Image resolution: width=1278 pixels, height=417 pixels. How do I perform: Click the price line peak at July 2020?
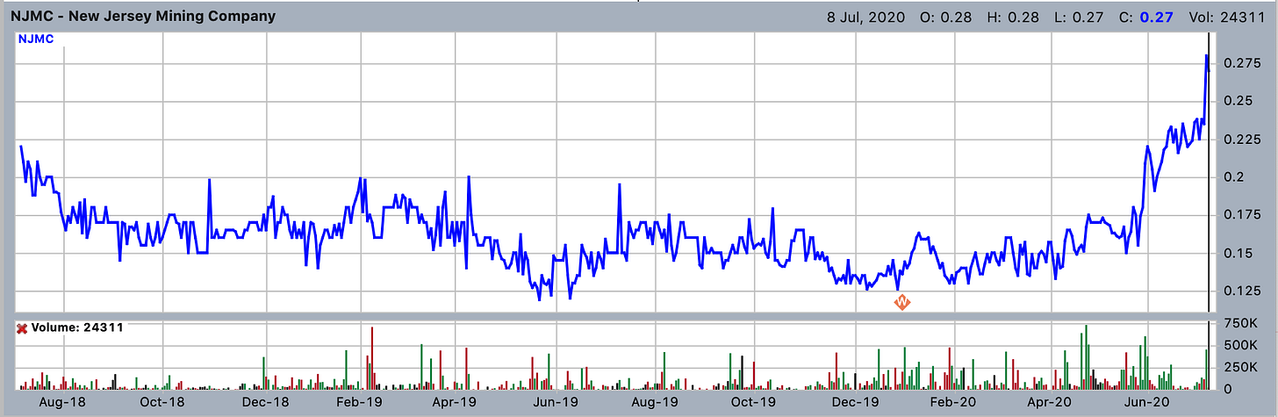[x=1207, y=56]
